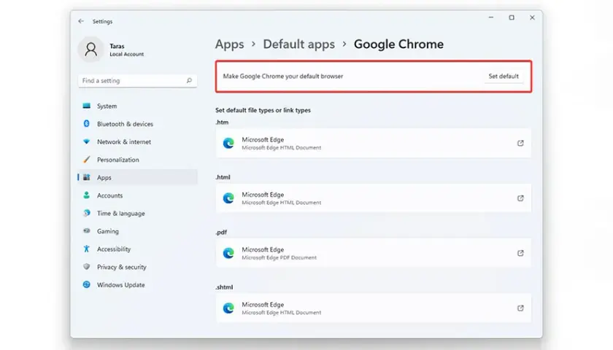
Task: Go to Network & internet
Action: click(137, 141)
